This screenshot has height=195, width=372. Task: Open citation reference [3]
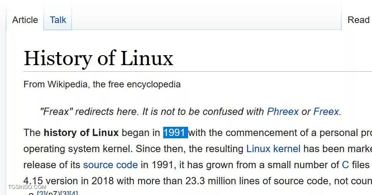[65, 193]
